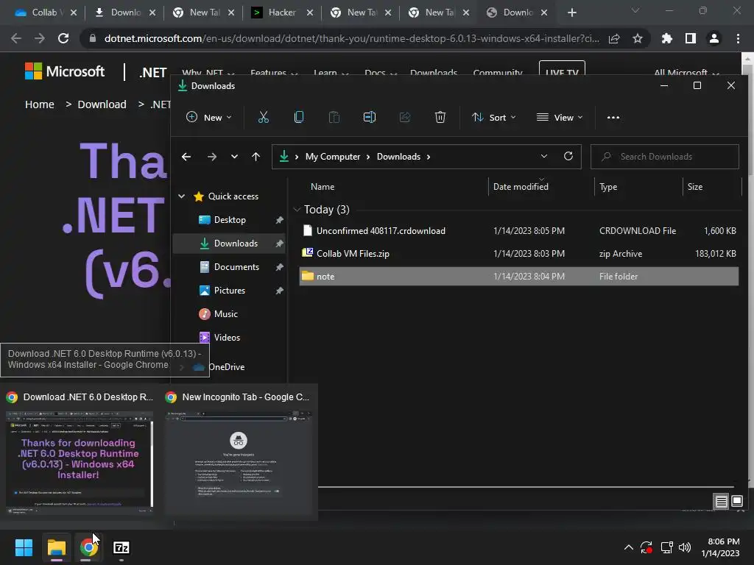Open Chrome three-dot menu
Screen dimensions: 754x565
(738, 38)
